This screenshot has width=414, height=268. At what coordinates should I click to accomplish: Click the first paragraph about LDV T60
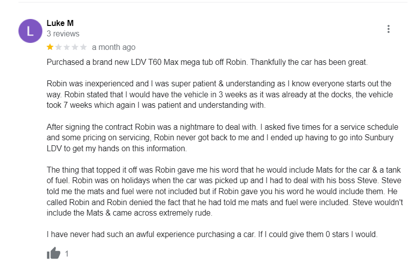[x=207, y=62]
